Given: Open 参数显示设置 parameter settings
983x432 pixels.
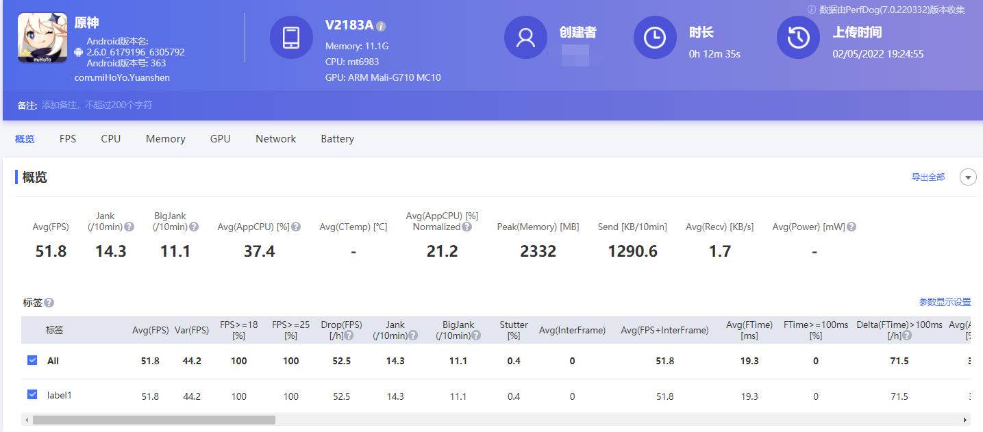Looking at the screenshot, I should tap(945, 303).
